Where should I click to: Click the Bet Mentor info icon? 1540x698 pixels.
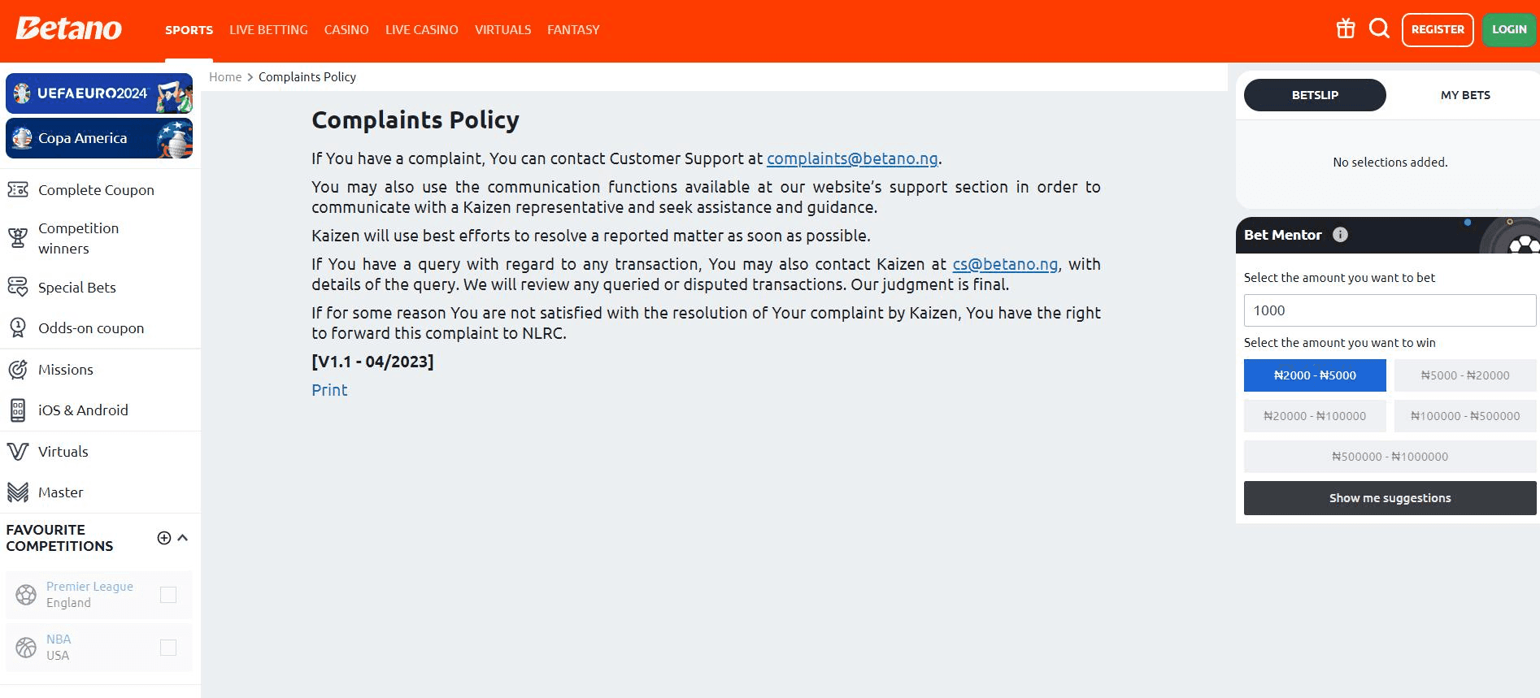(x=1340, y=235)
